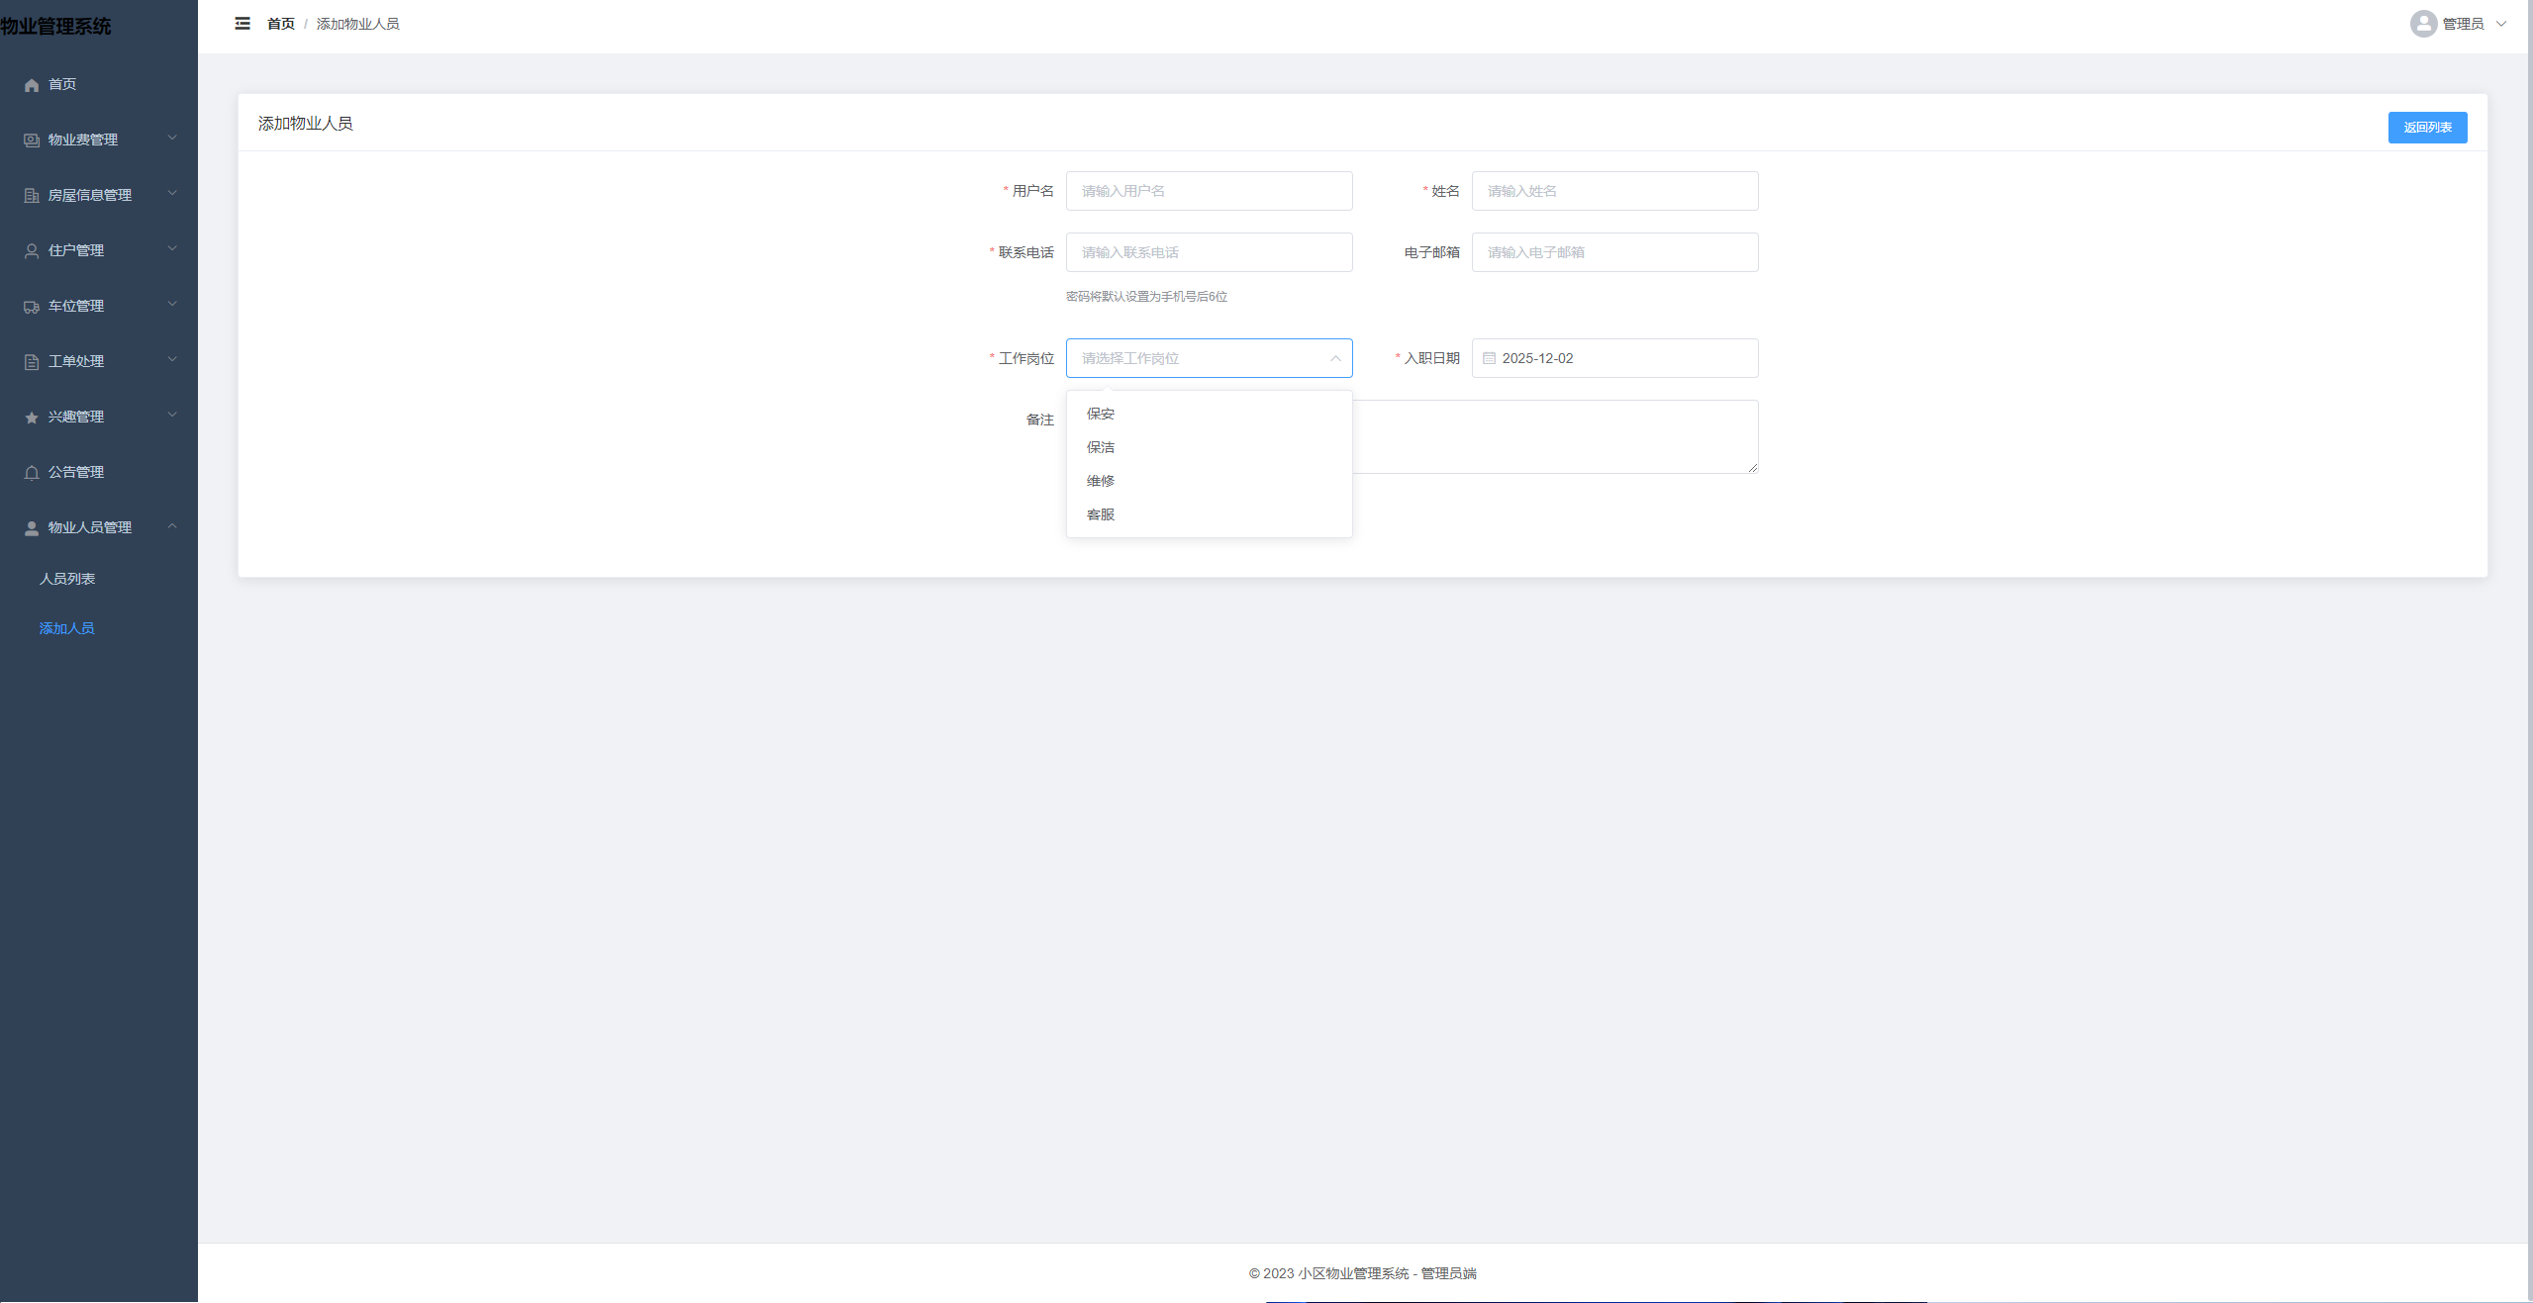
Task: Select 保安 from the position list
Action: 1101,414
